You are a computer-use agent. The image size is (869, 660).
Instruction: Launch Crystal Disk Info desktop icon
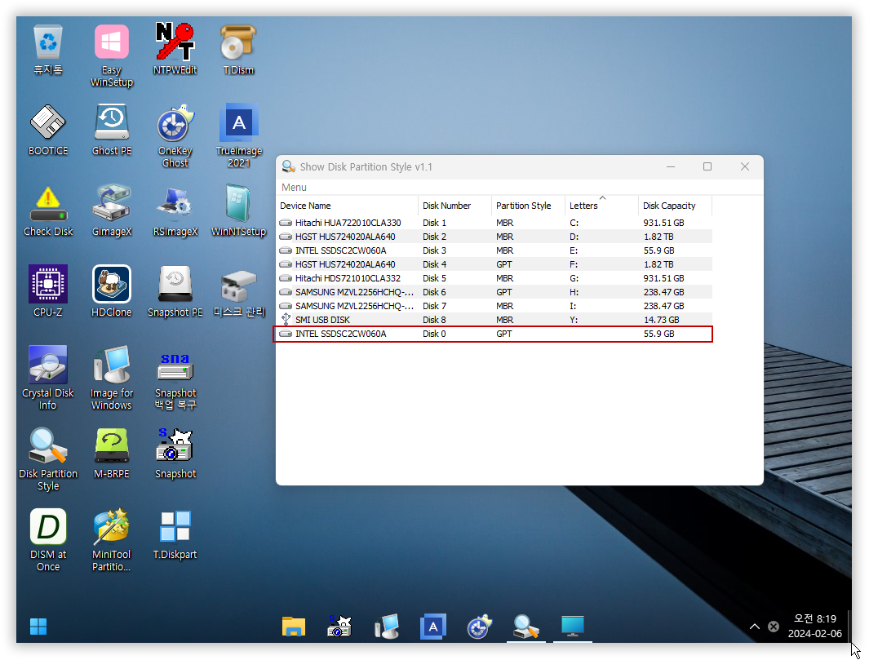pyautogui.click(x=48, y=379)
